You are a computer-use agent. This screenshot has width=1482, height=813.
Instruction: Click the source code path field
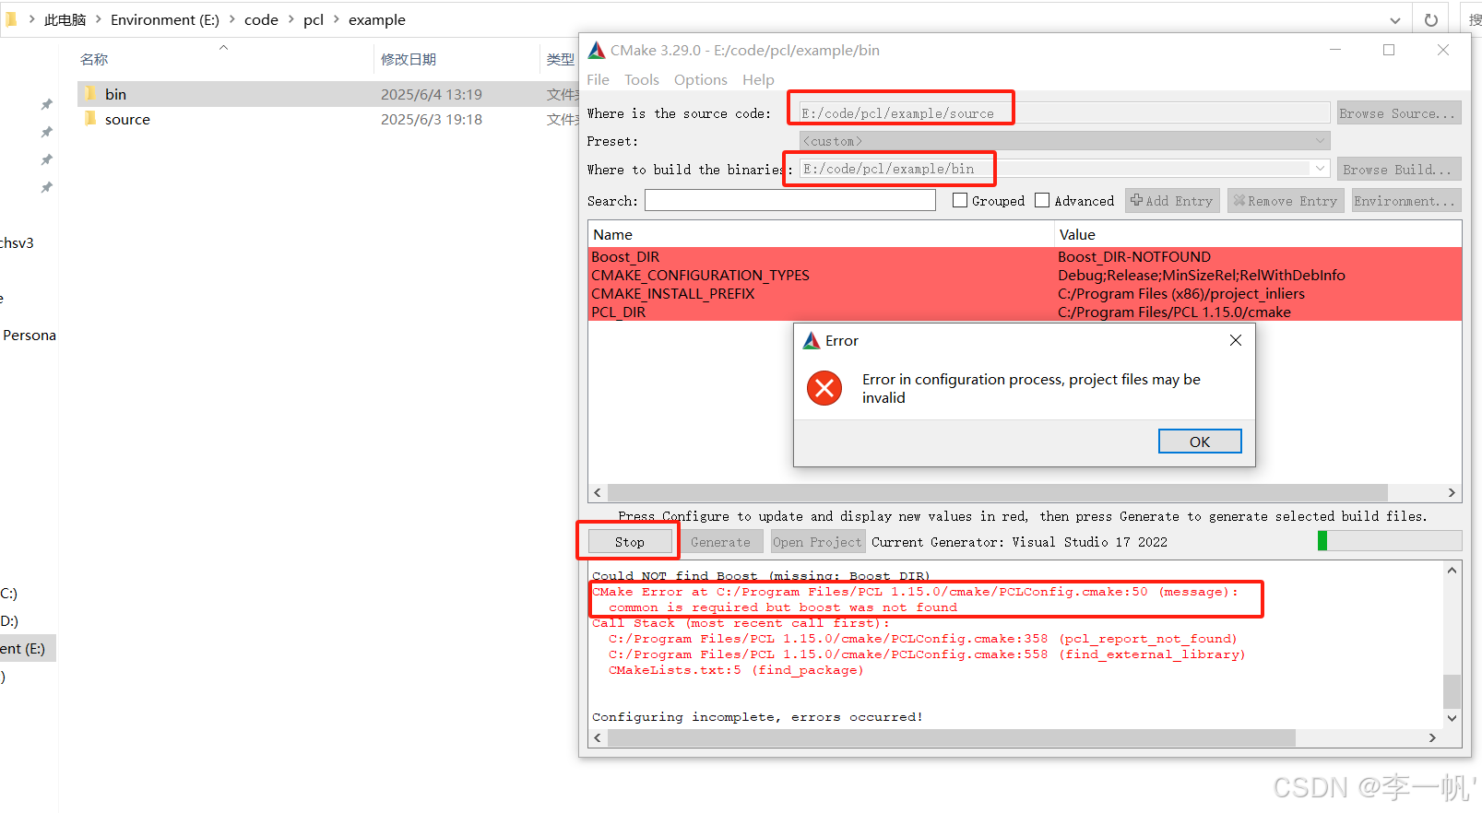pyautogui.click(x=1063, y=112)
